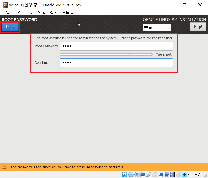Close the VirtualBox window
The height and width of the screenshot is (178, 208).
pyautogui.click(x=200, y=5)
